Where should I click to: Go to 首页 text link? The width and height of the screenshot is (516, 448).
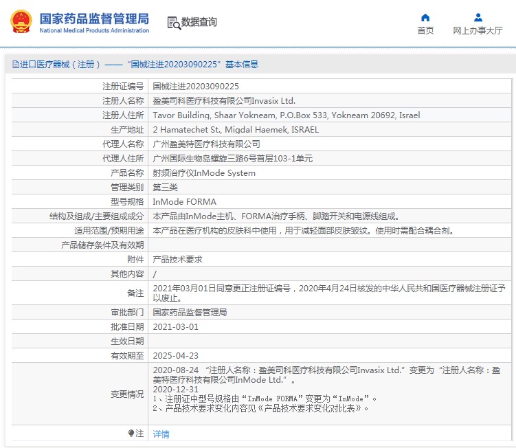point(425,31)
